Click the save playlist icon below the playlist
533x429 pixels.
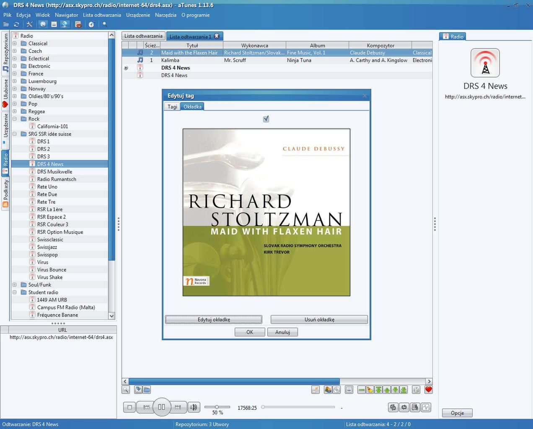coord(138,390)
